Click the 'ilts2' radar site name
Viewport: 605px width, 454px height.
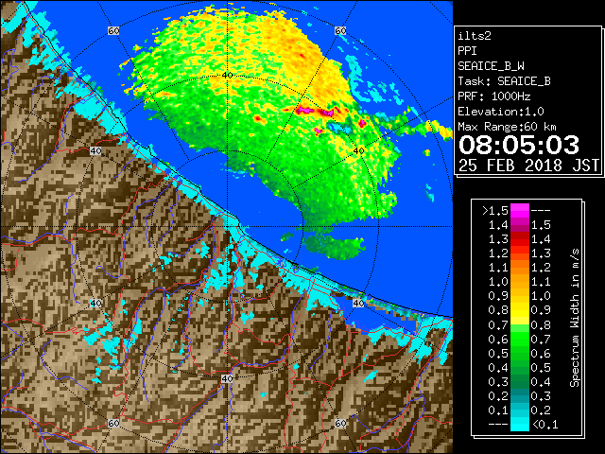click(x=475, y=36)
